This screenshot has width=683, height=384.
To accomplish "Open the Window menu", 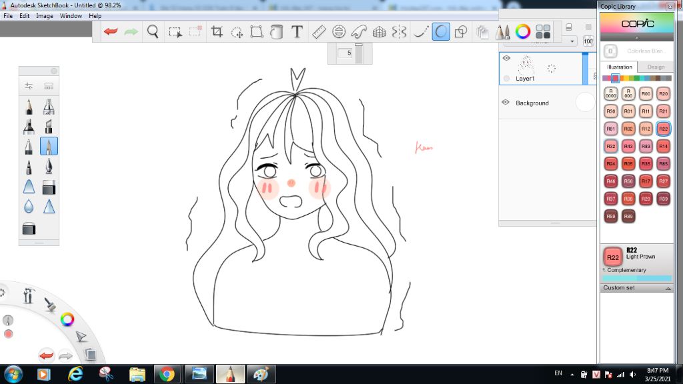I will (x=71, y=16).
